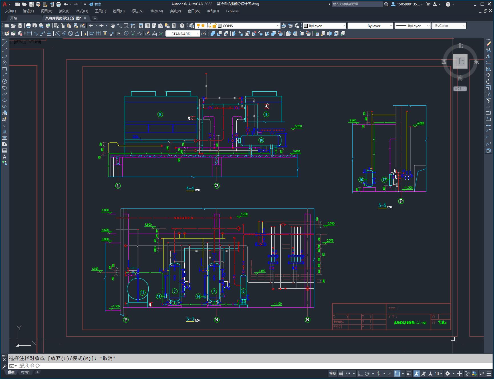Click the 共享 share button

click(x=95, y=4)
